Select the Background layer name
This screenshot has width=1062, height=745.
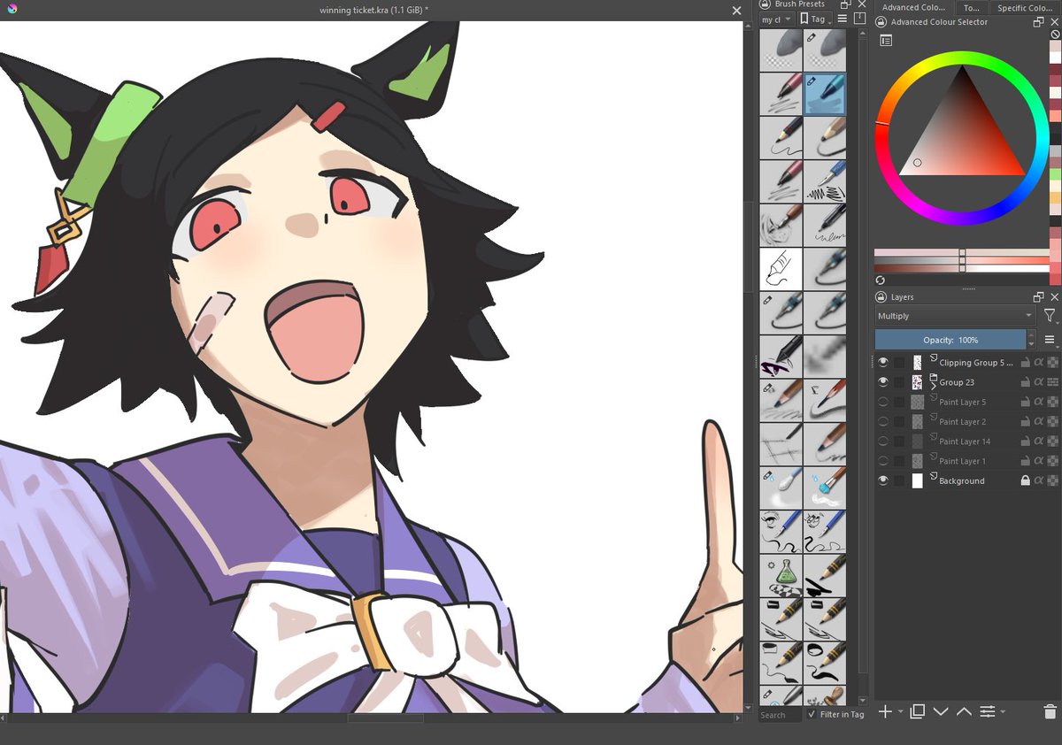(962, 480)
